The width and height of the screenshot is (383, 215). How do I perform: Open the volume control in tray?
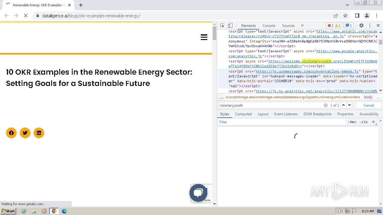pyautogui.click(x=340, y=211)
